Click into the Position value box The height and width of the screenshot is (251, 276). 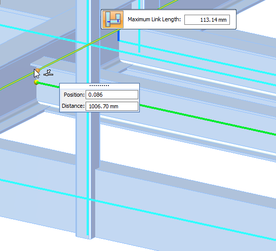(x=112, y=95)
